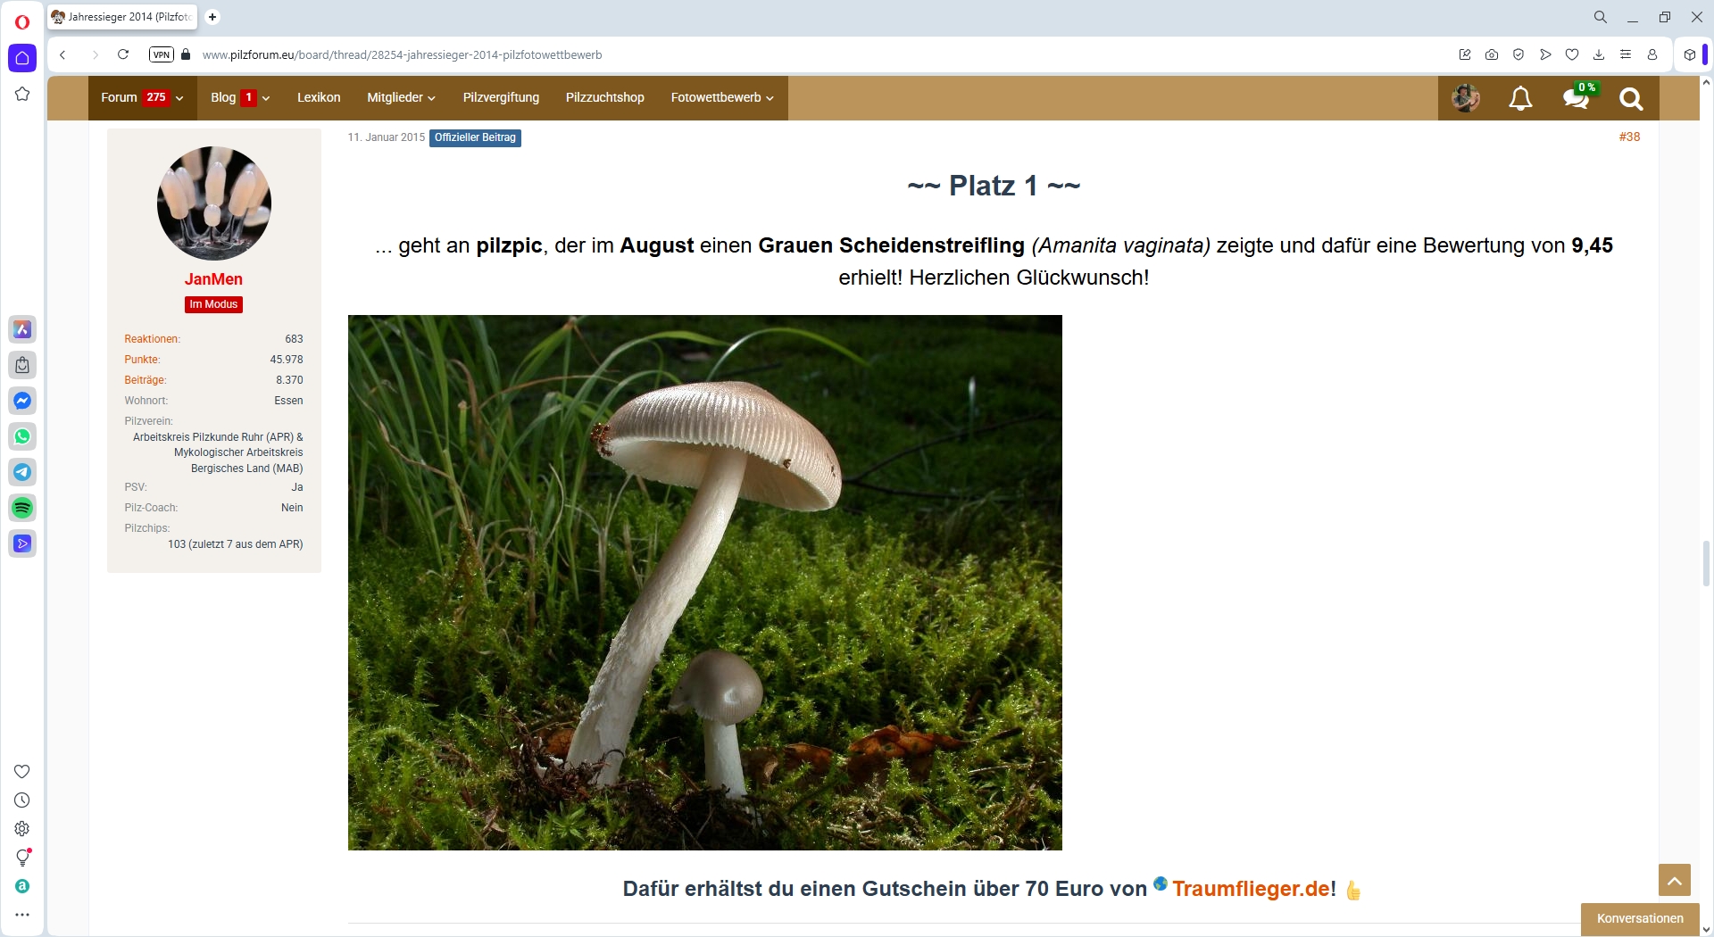Open the forum search magnifier icon

tap(1631, 98)
